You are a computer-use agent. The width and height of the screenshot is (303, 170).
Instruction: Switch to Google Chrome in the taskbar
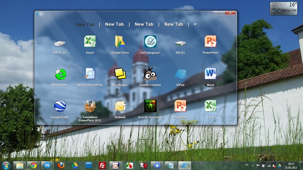pyautogui.click(x=33, y=166)
